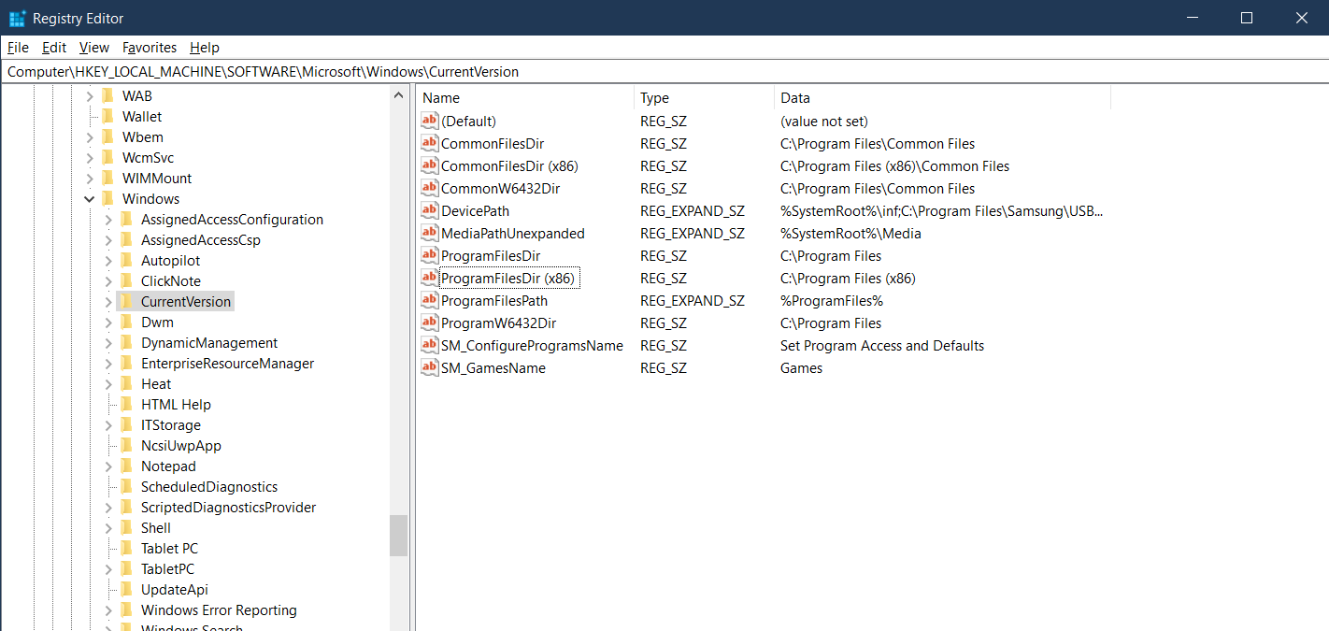Click the folder icon next to HTML Help
The width and height of the screenshot is (1329, 631).
[126, 404]
